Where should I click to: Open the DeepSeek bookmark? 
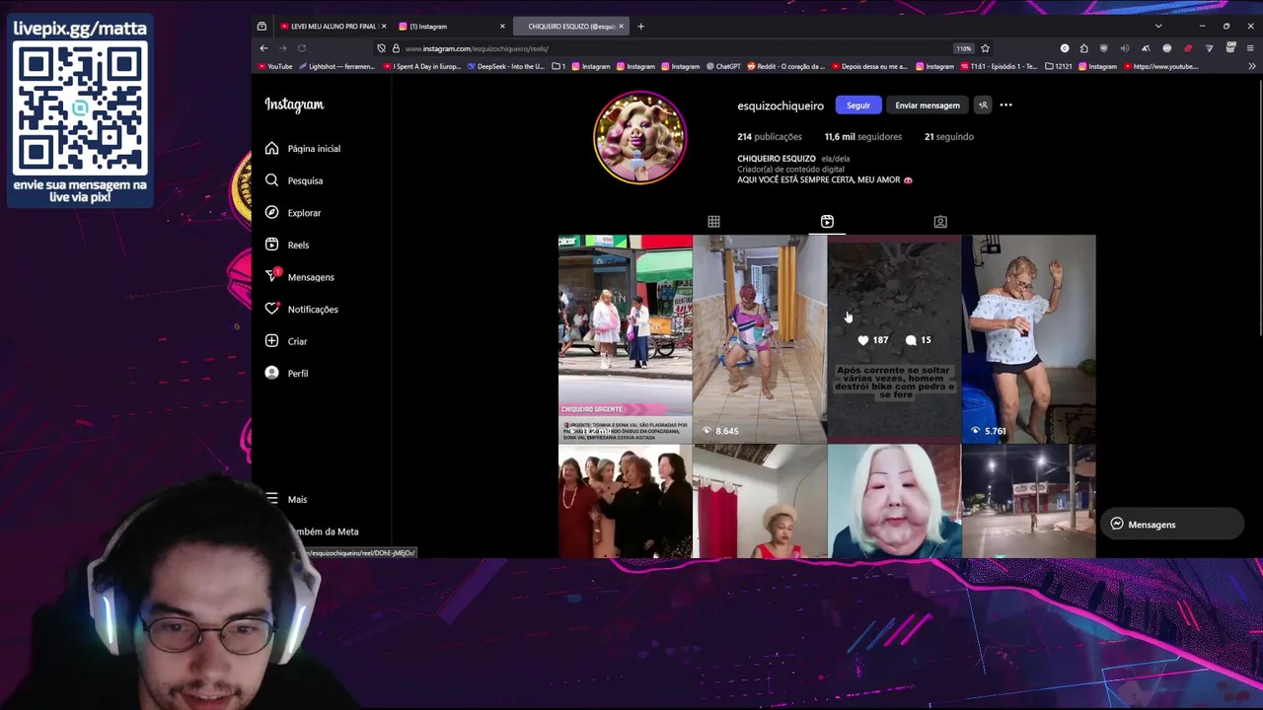[505, 67]
